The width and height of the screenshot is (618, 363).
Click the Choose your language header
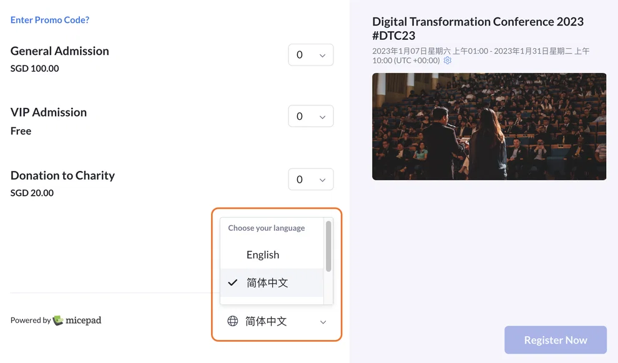[267, 228]
